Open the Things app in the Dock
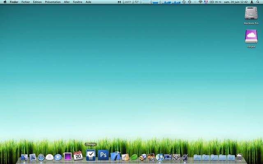Screen dimensions: 263x164 [91, 155]
